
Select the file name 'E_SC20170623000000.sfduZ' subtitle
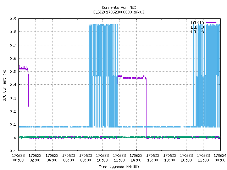[x=119, y=12]
